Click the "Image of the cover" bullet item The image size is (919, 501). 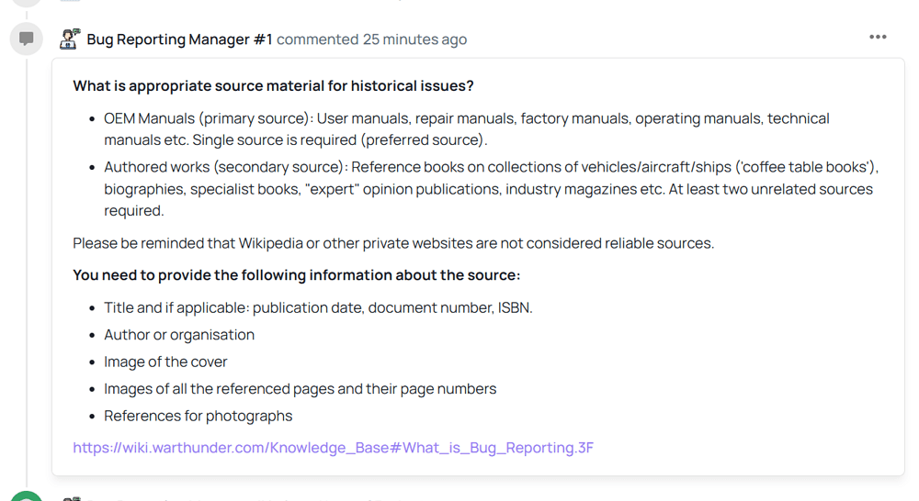[x=165, y=362]
